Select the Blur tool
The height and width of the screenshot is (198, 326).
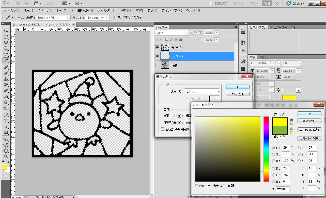6,102
